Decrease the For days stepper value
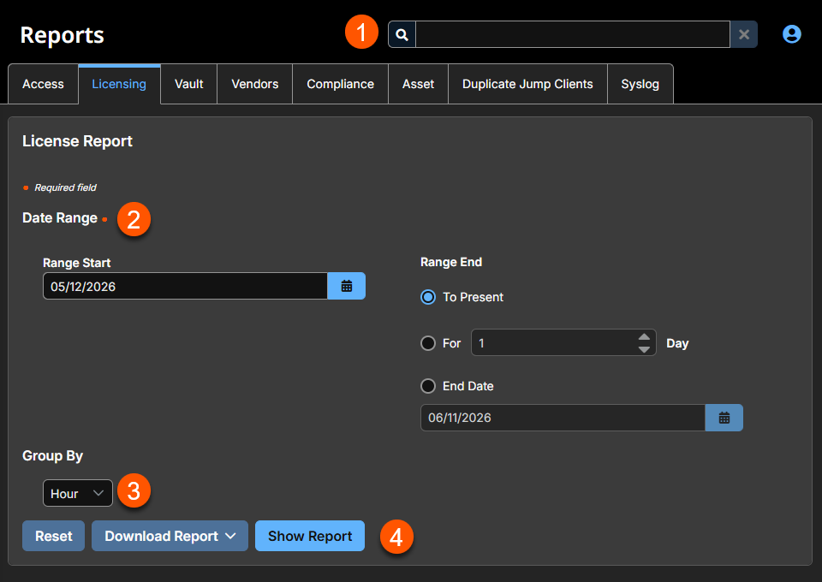The height and width of the screenshot is (582, 822). pos(644,349)
